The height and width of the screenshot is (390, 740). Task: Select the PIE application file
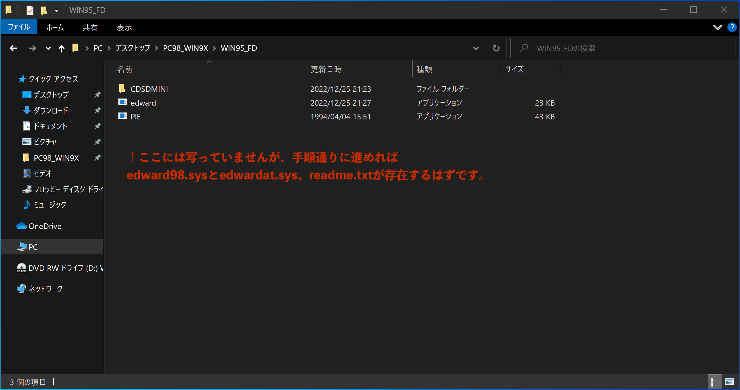135,116
